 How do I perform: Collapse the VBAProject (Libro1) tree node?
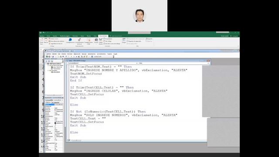(x=46, y=64)
